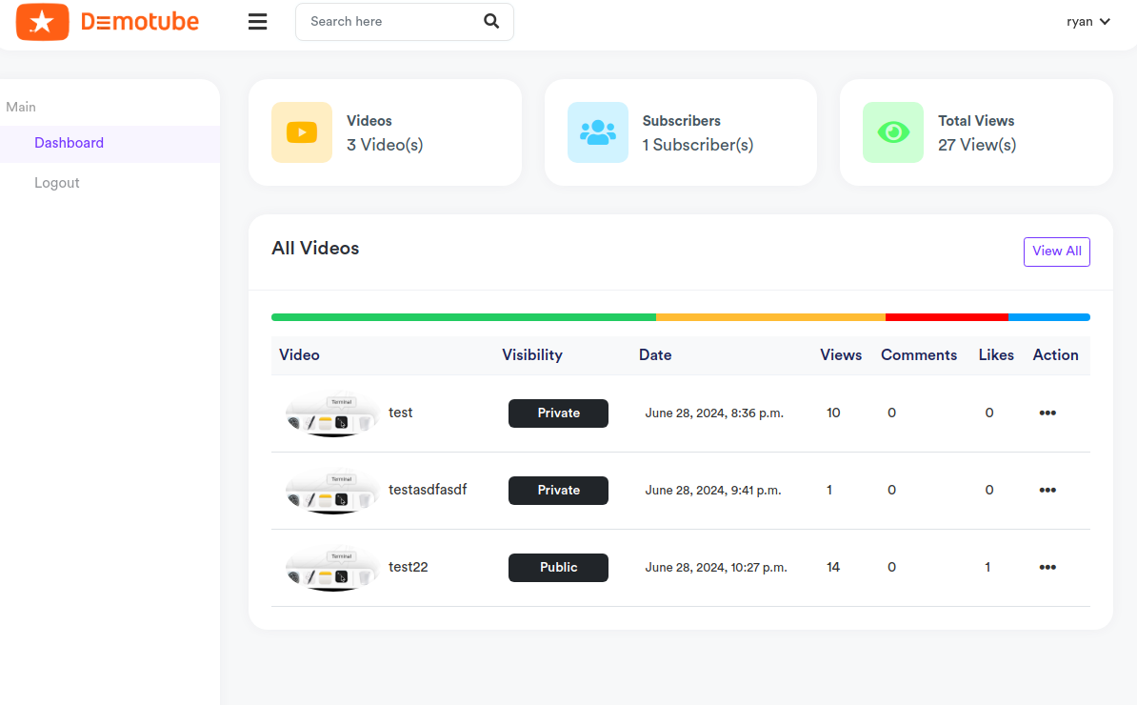Viewport: 1137px width, 705px height.
Task: Click the blue Subscribers people icon
Action: pos(597,132)
